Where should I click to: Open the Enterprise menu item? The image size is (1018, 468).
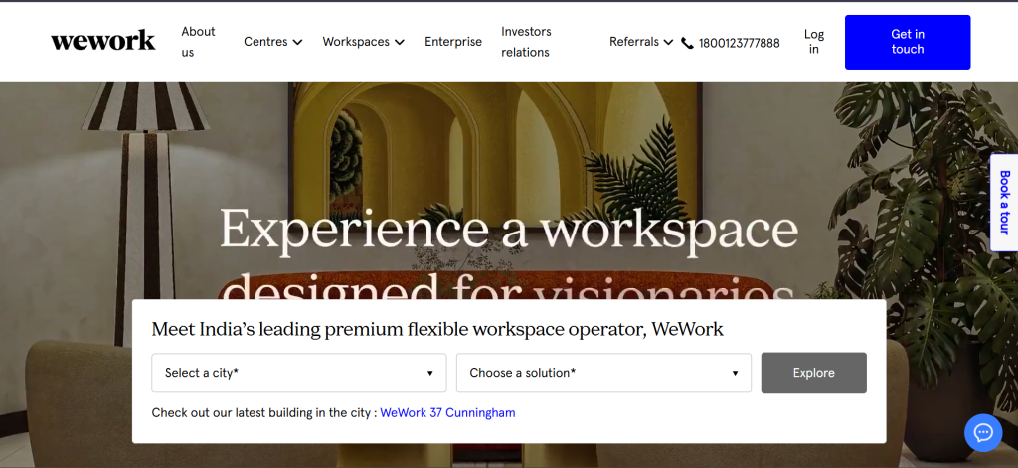tap(453, 42)
